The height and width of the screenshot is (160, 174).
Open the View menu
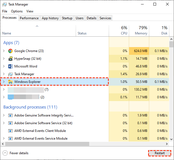[30, 11]
